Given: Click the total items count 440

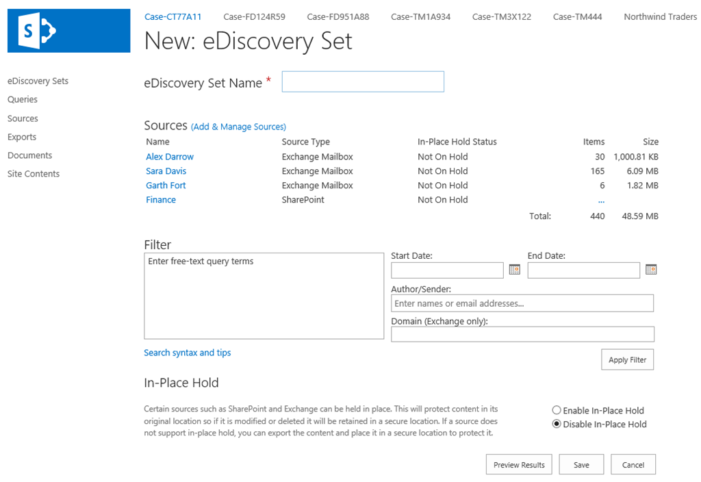Looking at the screenshot, I should click(x=597, y=216).
